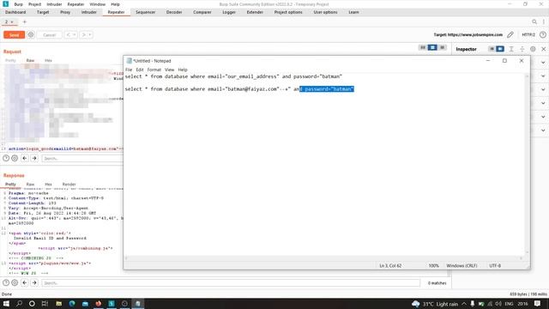This screenshot has height=309, width=549.
Task: Click the request Search field
Action: click(82, 158)
